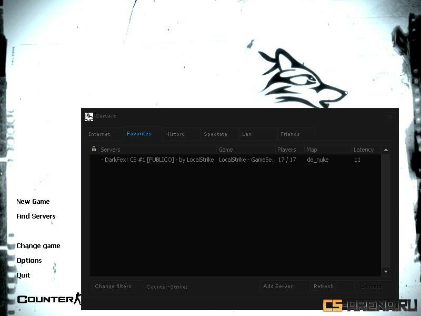421x316 pixels.
Task: Select the Spectate tab
Action: click(x=215, y=134)
